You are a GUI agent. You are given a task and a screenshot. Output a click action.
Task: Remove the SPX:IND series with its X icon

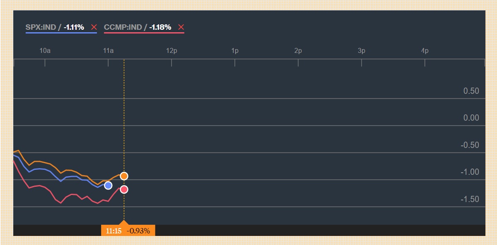tap(94, 27)
